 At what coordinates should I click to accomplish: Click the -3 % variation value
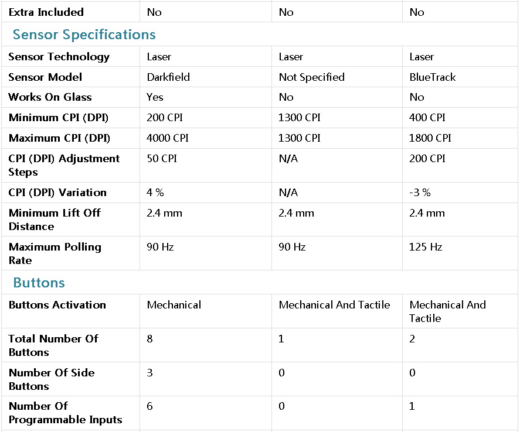[x=420, y=193]
